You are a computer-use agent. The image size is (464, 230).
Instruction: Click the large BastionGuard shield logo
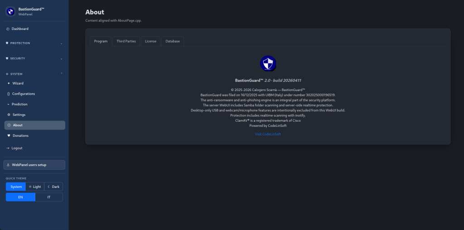[x=268, y=63]
